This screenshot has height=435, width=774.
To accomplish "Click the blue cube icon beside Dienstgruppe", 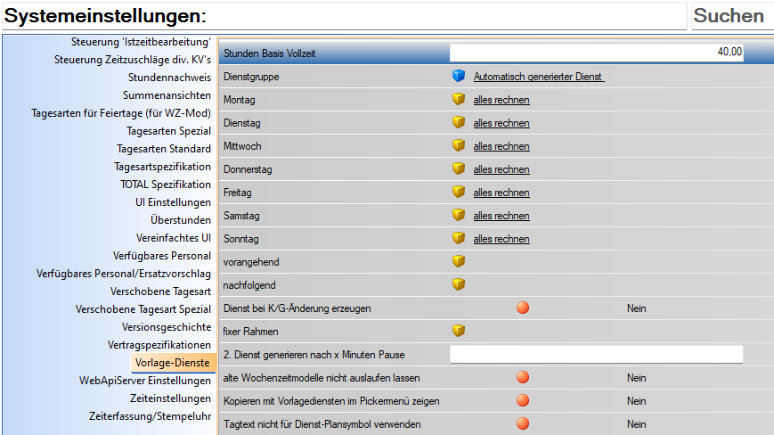I will click(x=459, y=77).
